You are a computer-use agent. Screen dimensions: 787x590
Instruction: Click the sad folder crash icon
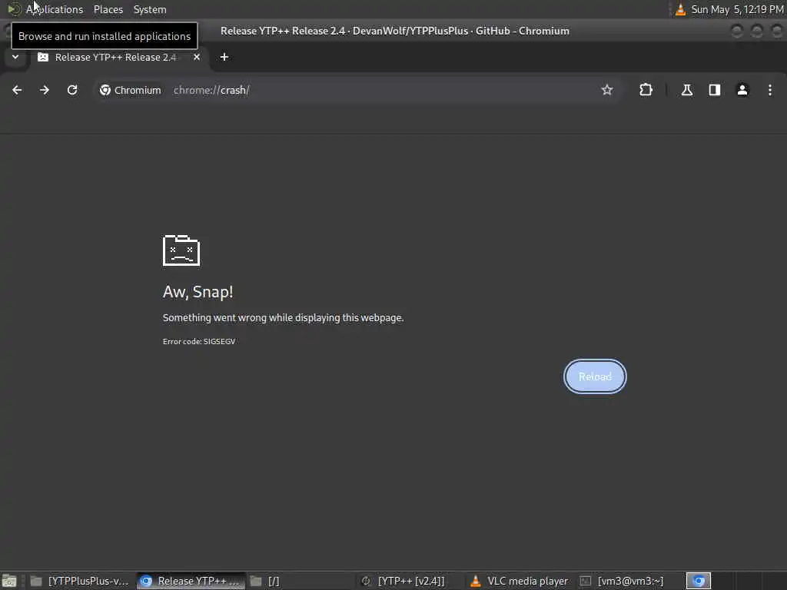point(181,250)
